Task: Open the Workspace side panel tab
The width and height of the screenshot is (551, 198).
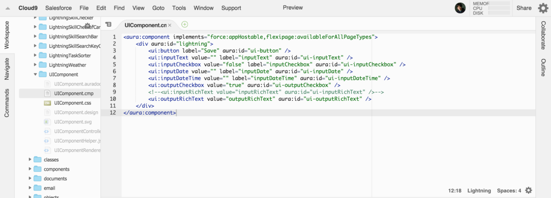Action: [7, 35]
